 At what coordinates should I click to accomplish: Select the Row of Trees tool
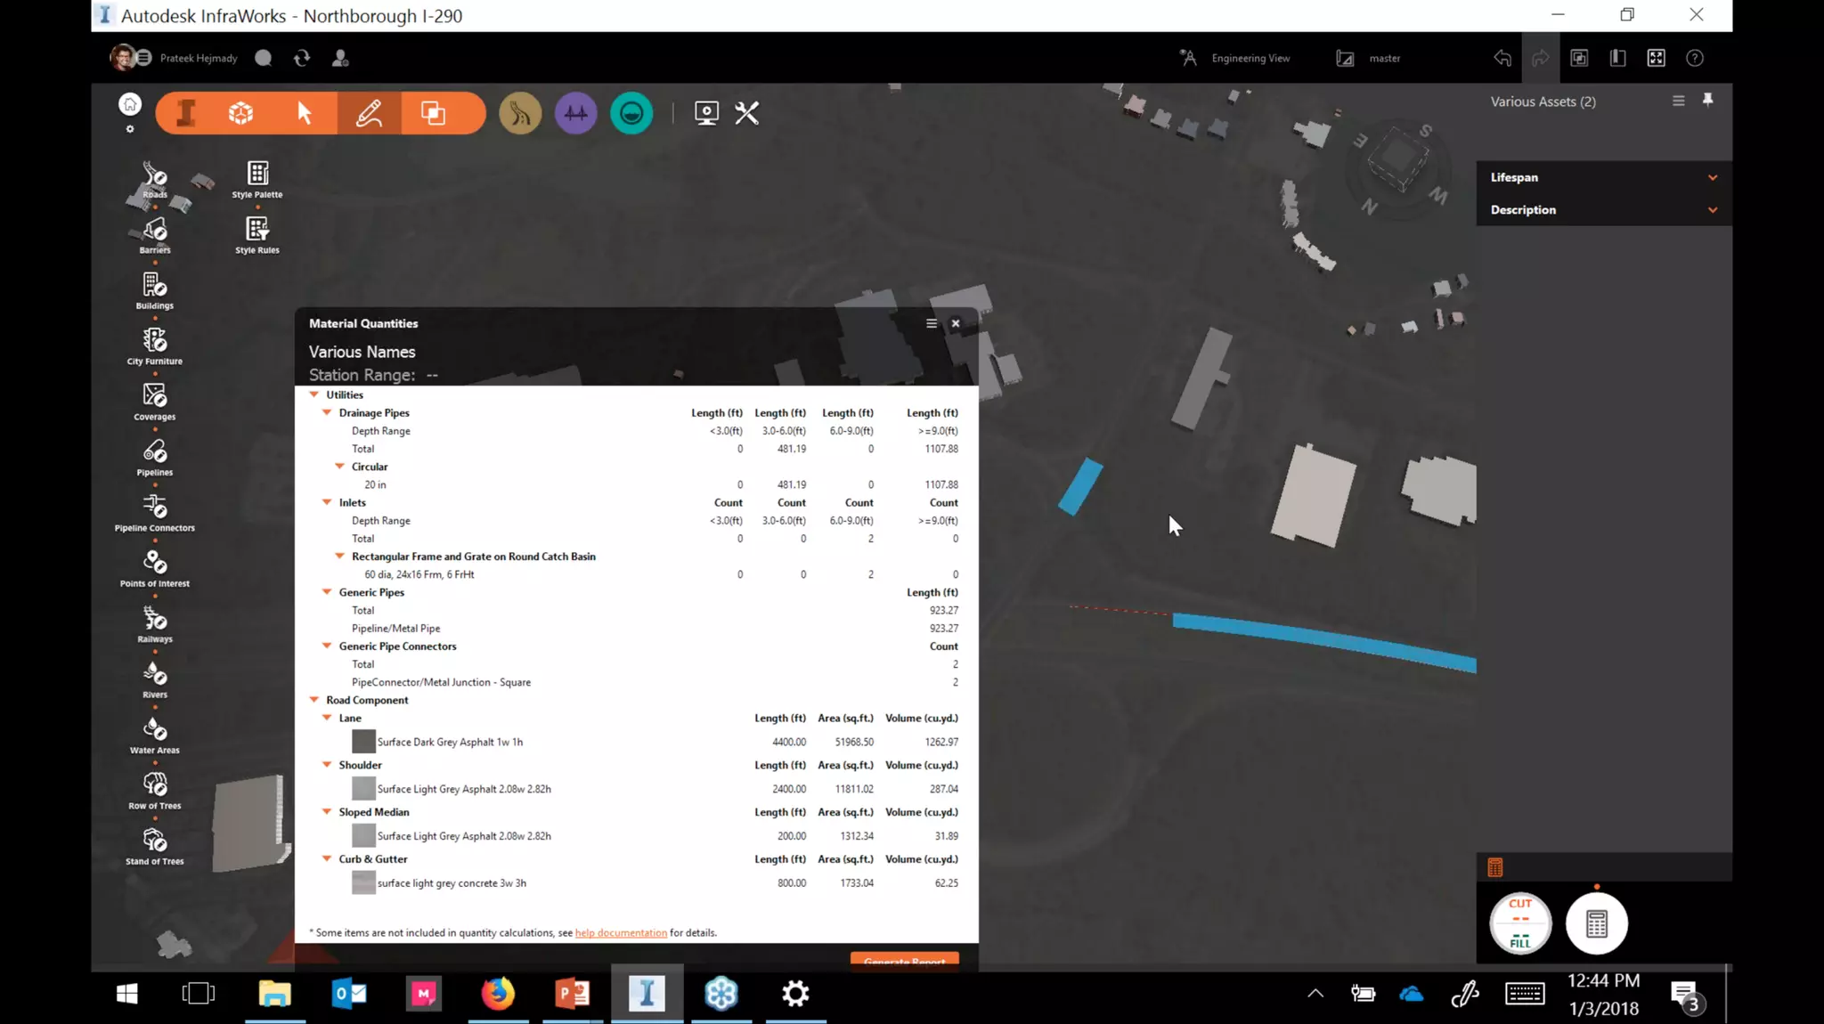click(x=155, y=791)
